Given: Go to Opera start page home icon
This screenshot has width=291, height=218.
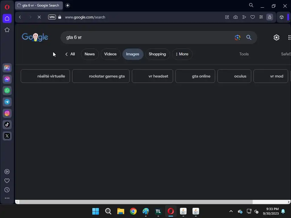Looking at the screenshot, I should pos(7,18).
